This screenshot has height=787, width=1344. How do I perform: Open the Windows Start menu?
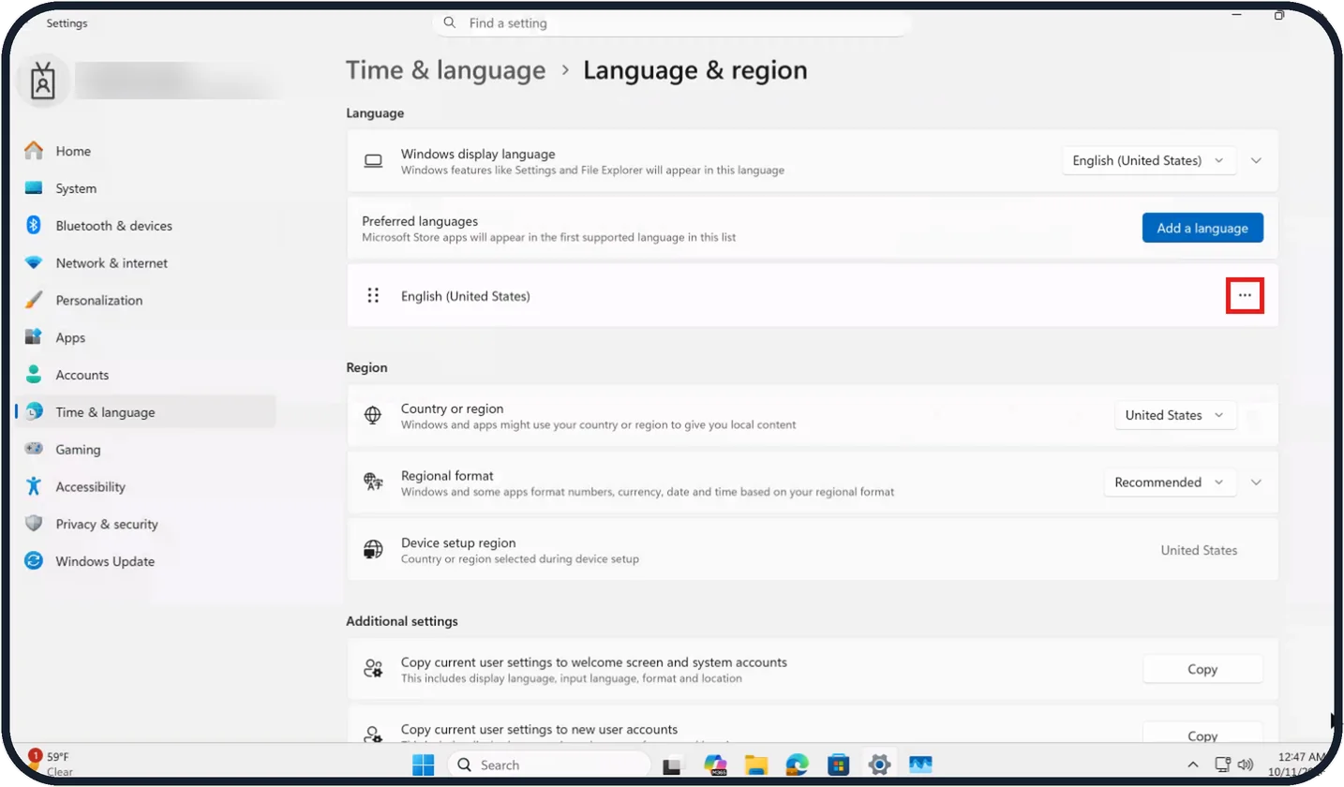pos(424,765)
